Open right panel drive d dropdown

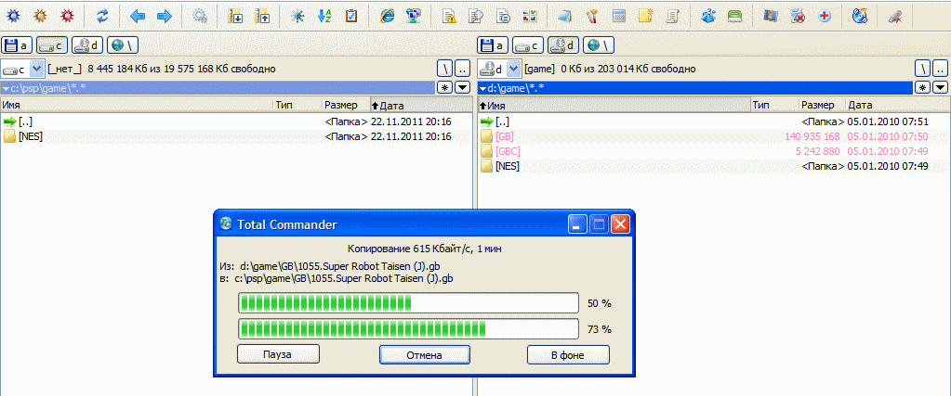pyautogui.click(x=513, y=69)
